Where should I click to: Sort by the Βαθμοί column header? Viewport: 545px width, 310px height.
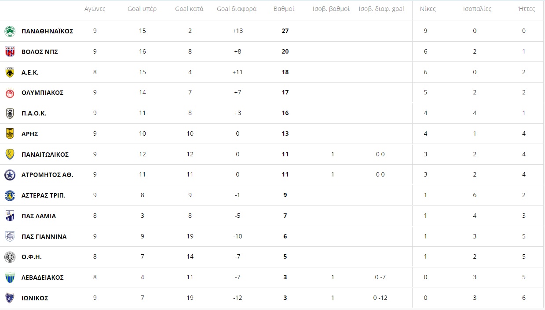(284, 9)
